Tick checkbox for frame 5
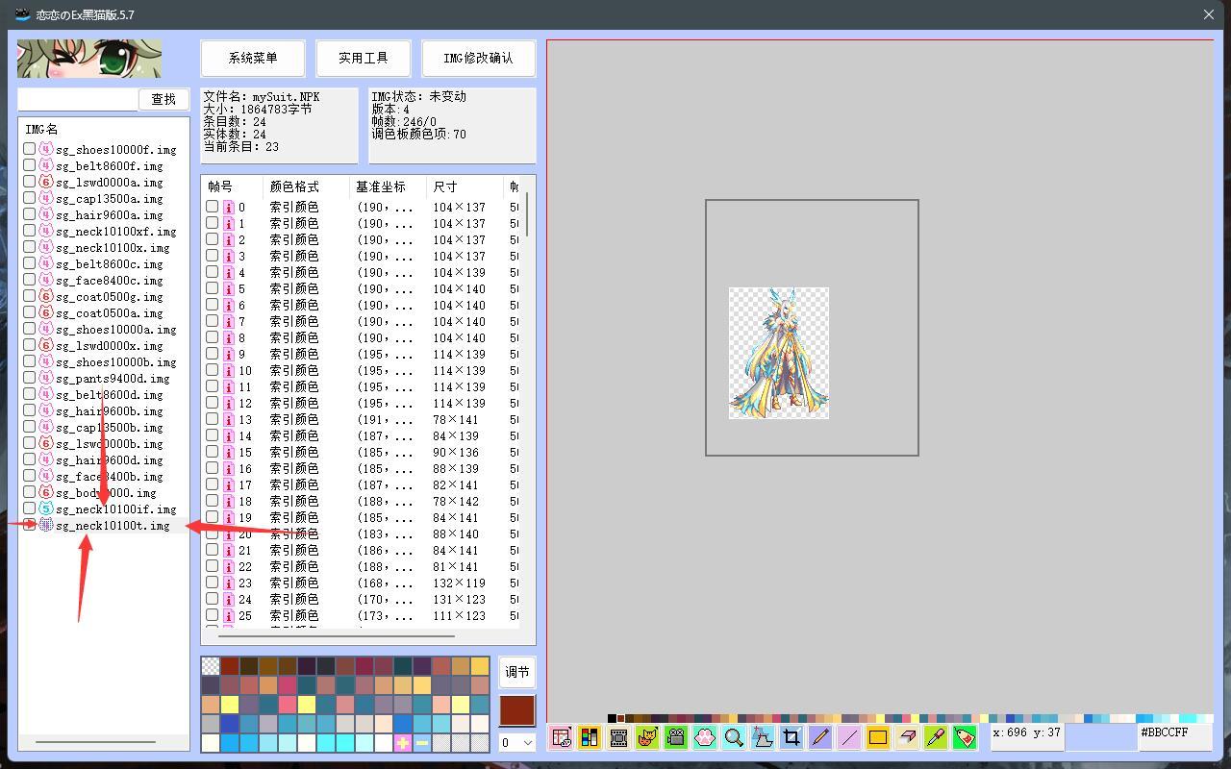The height and width of the screenshot is (769, 1231). [x=212, y=288]
